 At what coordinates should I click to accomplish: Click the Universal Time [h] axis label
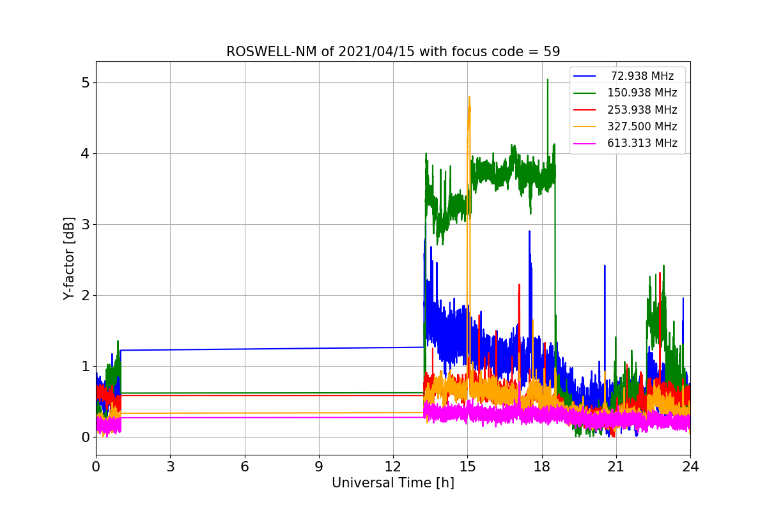click(x=393, y=484)
